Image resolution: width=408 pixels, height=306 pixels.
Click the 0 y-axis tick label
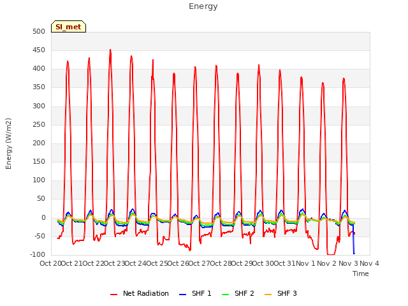[x=43, y=217]
